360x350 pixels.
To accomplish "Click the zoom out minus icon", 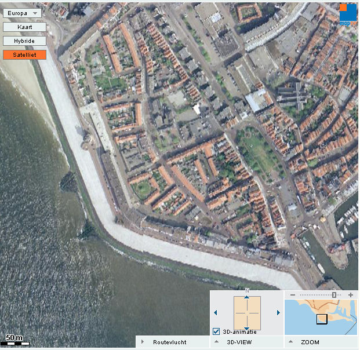I will (x=292, y=295).
